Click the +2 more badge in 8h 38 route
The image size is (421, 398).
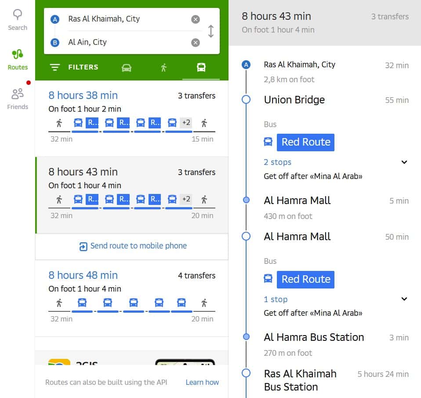point(186,123)
